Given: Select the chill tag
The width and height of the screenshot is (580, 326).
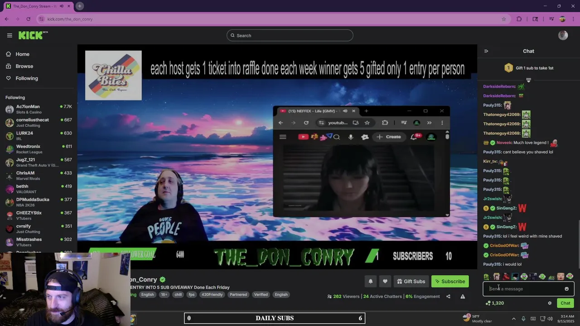Looking at the screenshot, I should coord(178,294).
